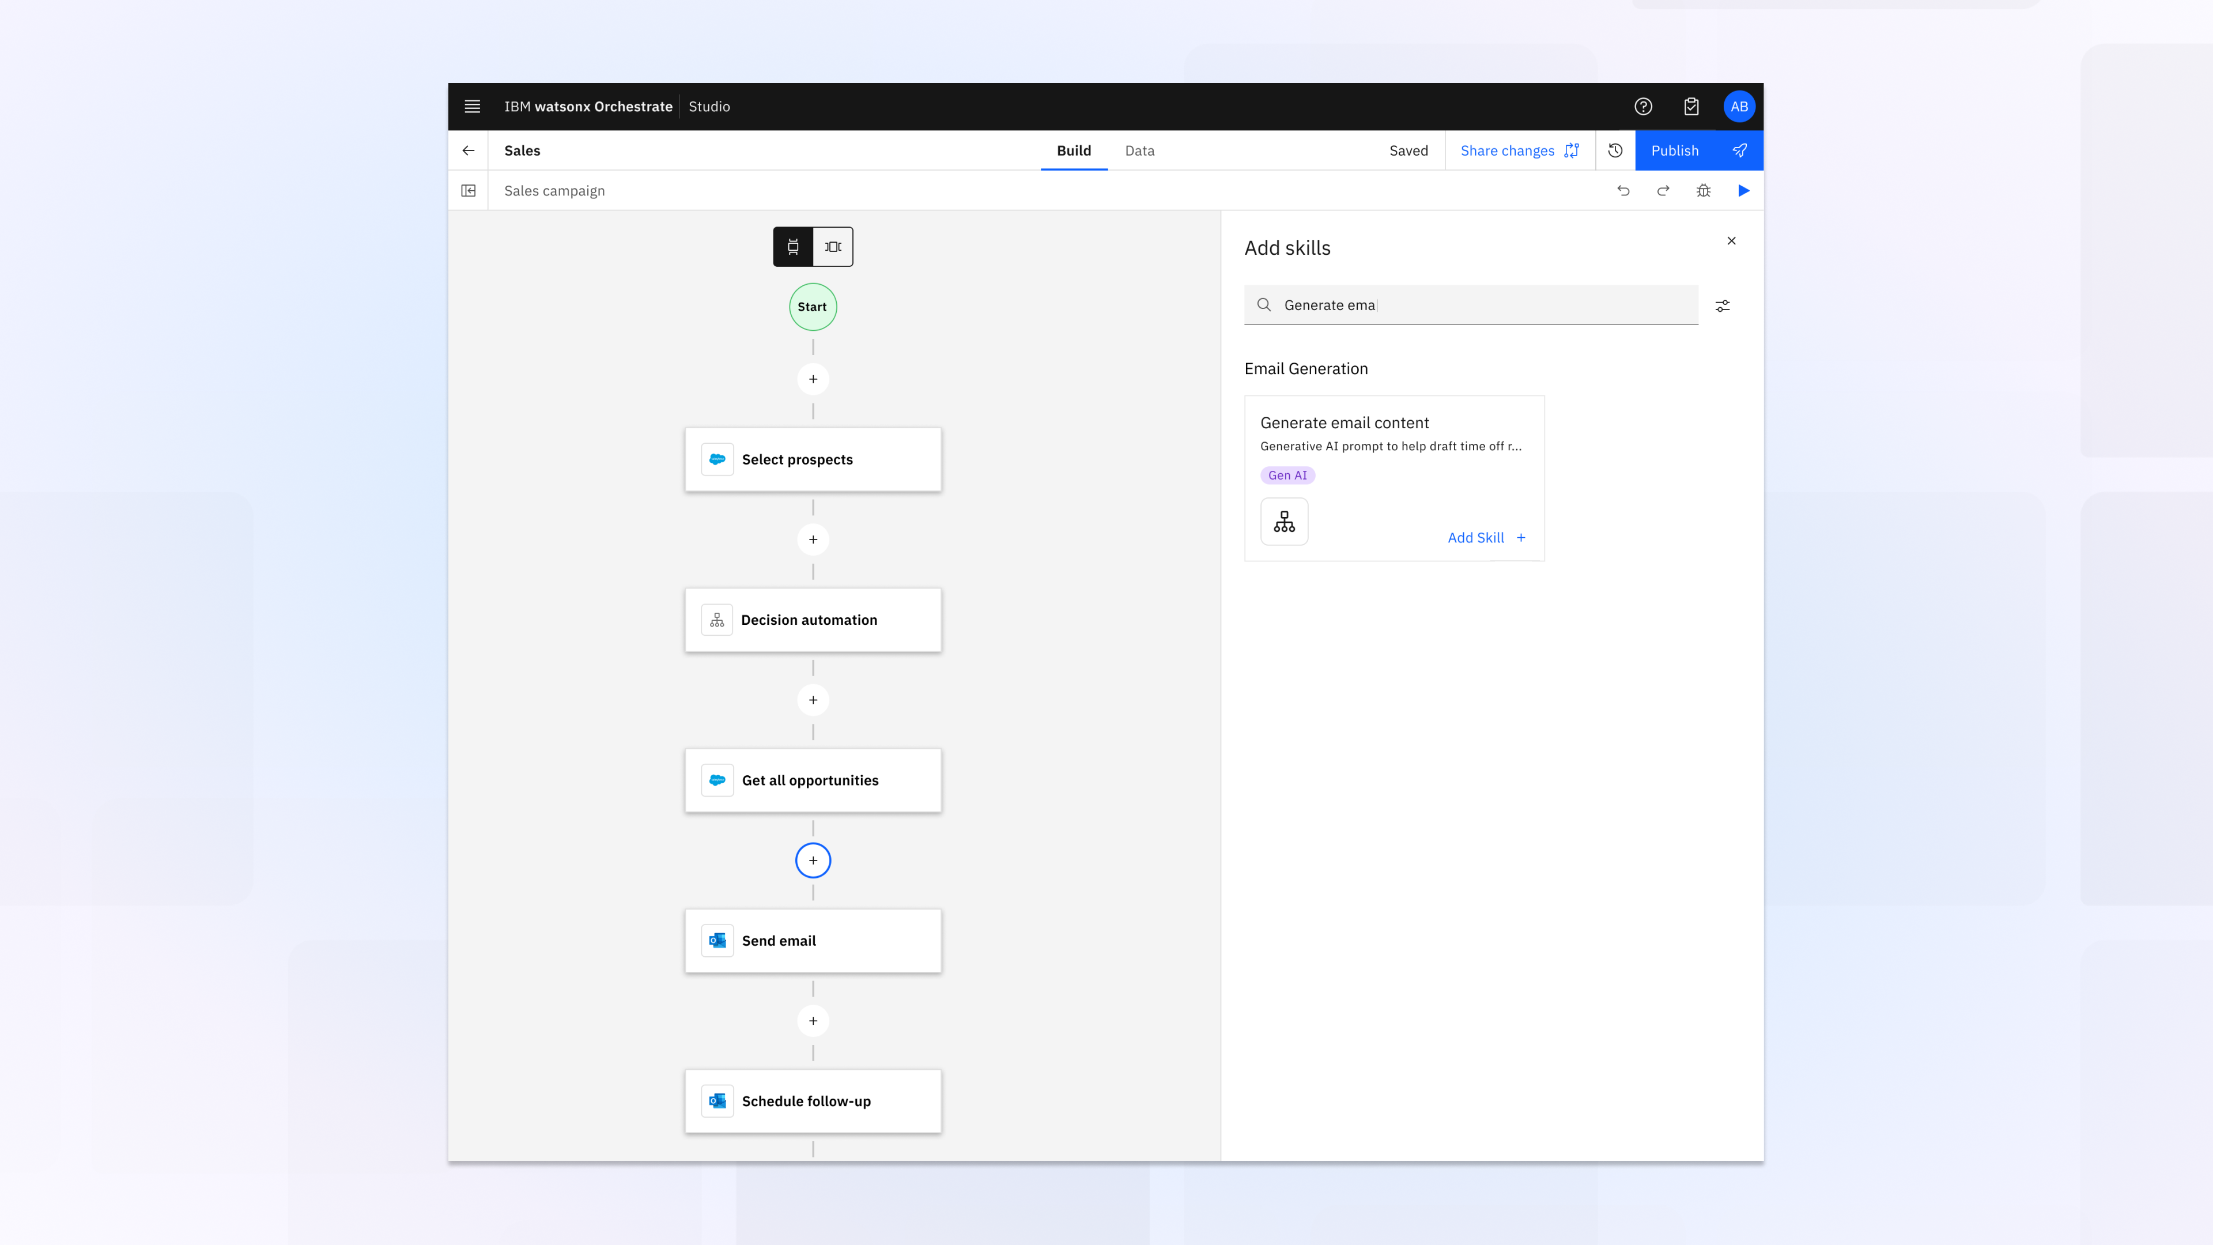Toggle the flow diagram view icon

point(794,246)
